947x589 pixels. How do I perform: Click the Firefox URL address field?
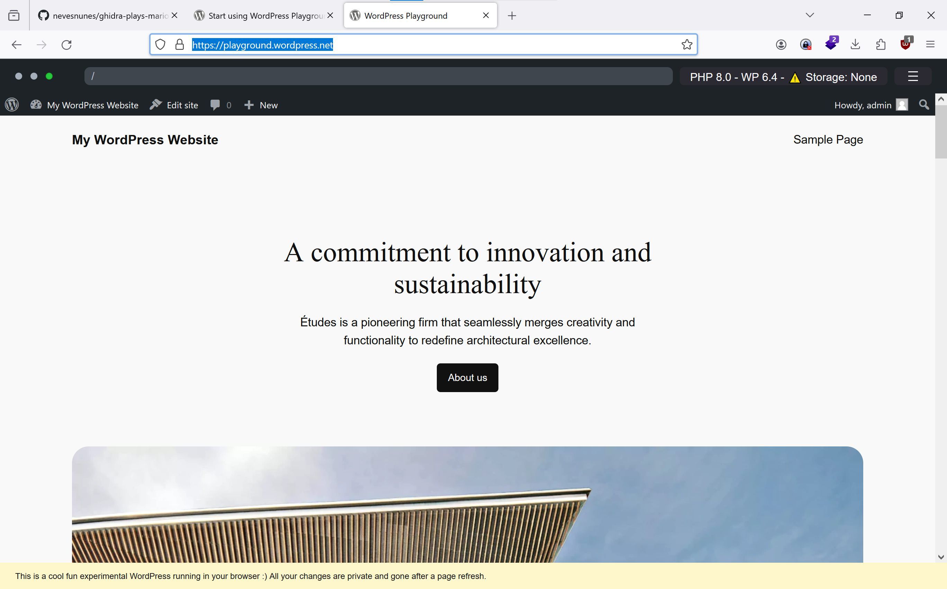(423, 44)
